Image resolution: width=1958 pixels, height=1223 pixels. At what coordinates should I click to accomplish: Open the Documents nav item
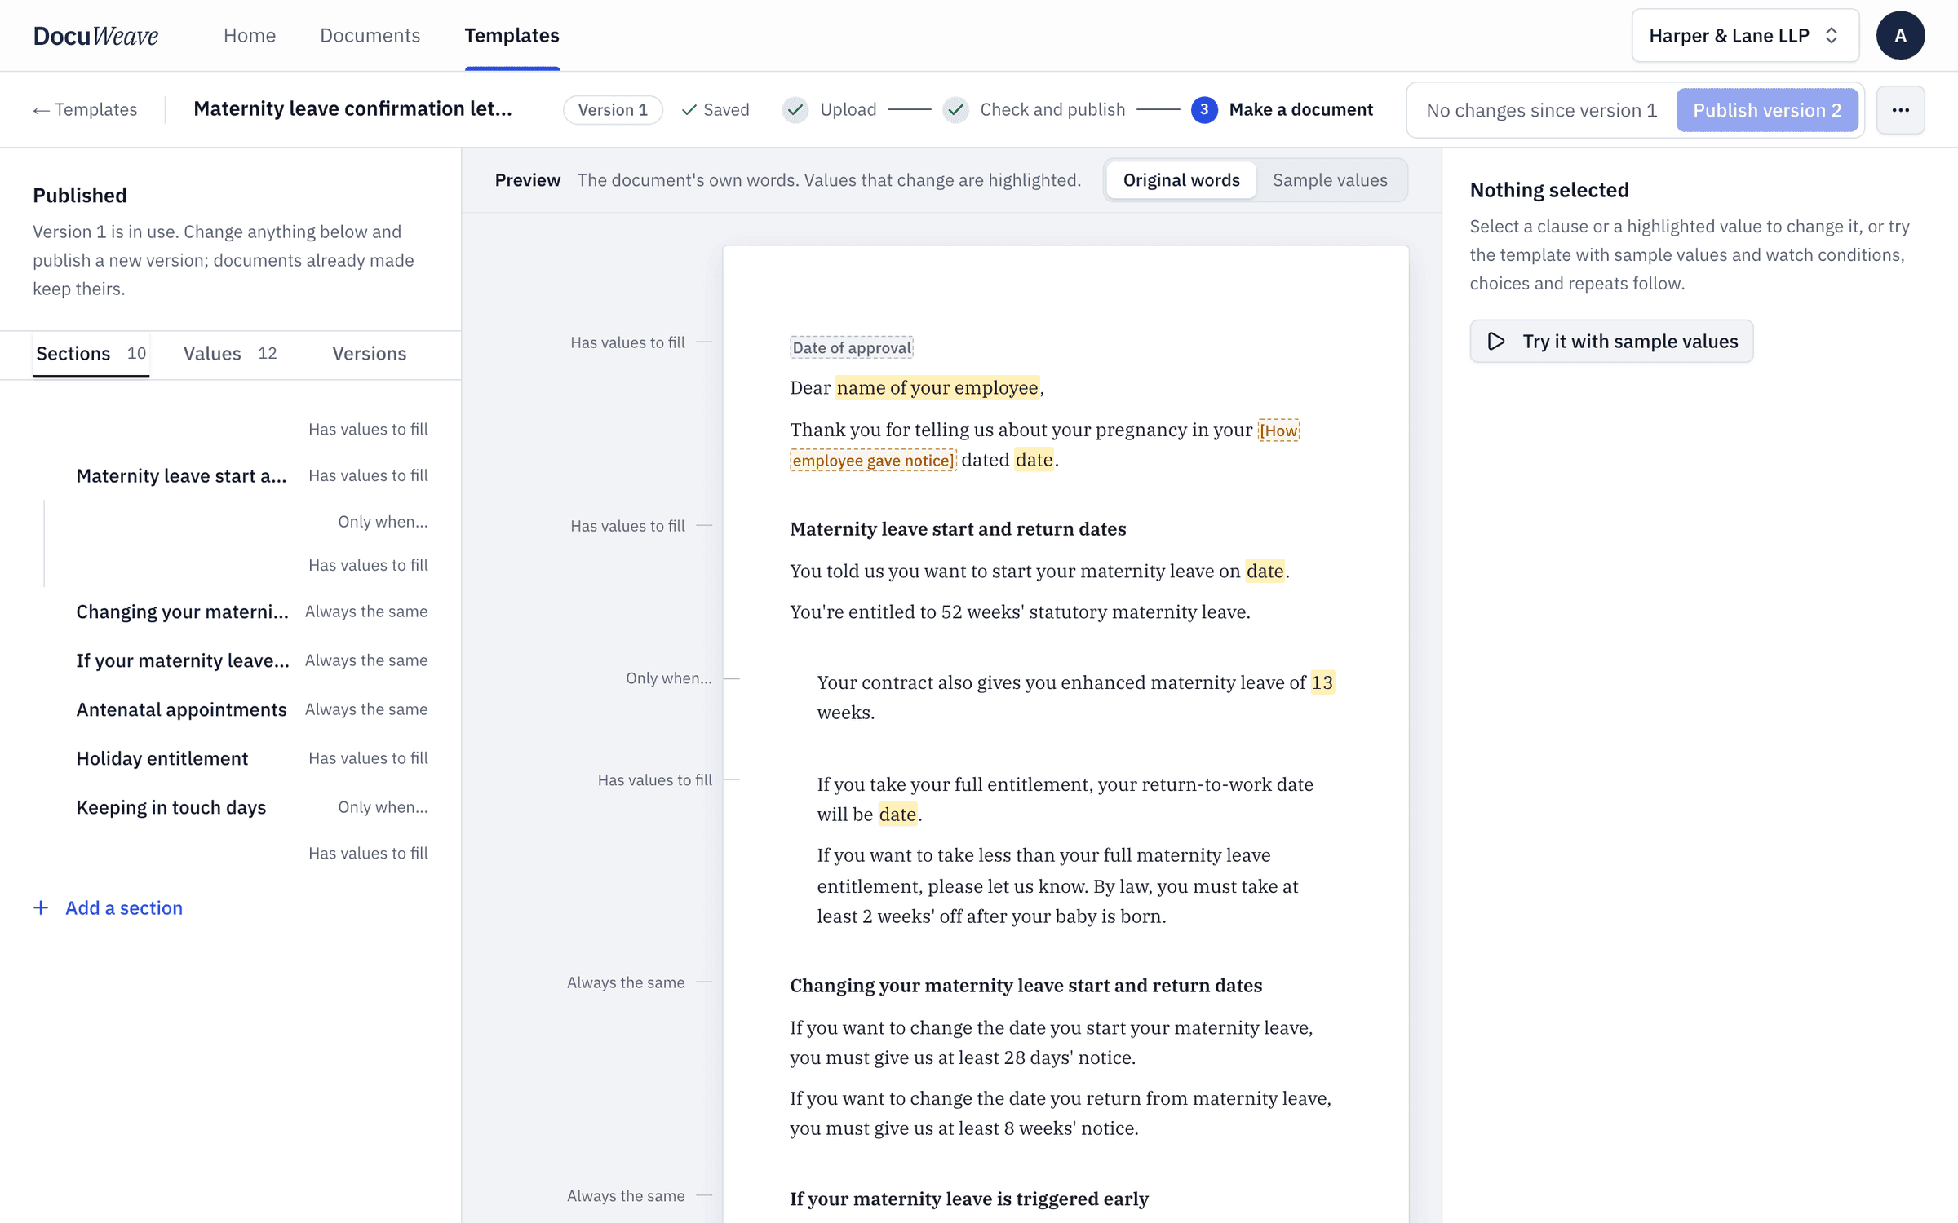[x=370, y=36]
